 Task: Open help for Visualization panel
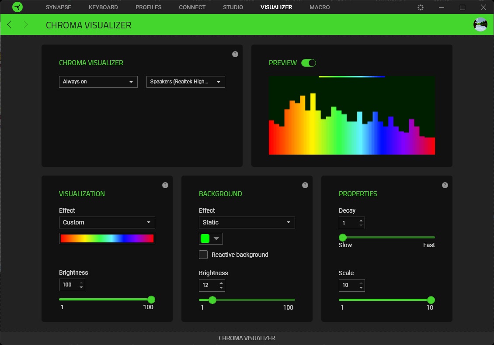coord(165,185)
